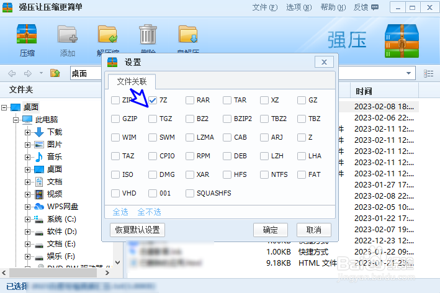Expand the 软件 (D:) tree node

27,232
